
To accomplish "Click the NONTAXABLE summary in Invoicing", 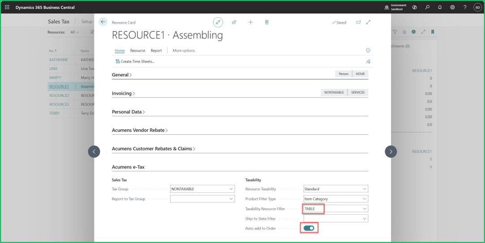I will [334, 93].
